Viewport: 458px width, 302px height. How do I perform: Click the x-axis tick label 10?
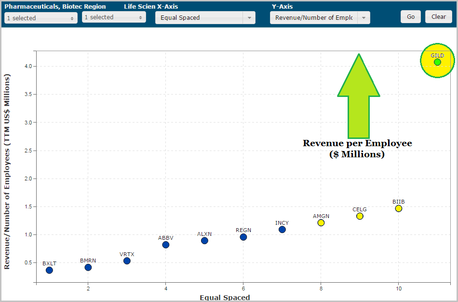click(x=398, y=288)
